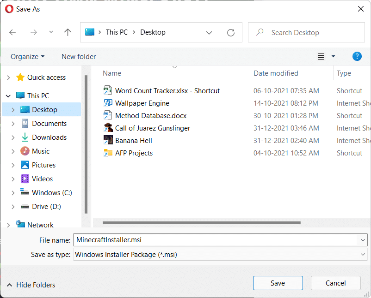The width and height of the screenshot is (371, 298).
Task: Click the Opera logo icon
Action: (x=9, y=9)
